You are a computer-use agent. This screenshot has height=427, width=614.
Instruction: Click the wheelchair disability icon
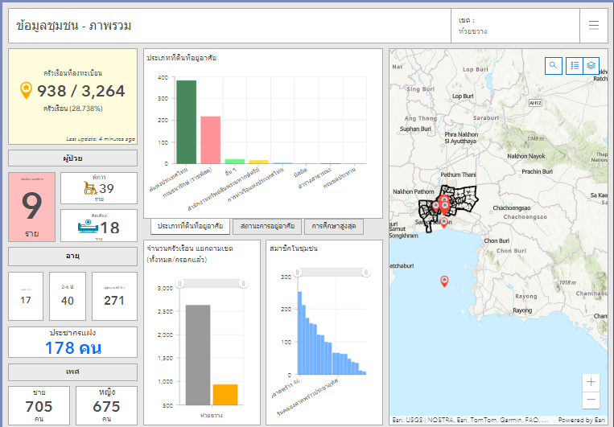[x=90, y=187]
